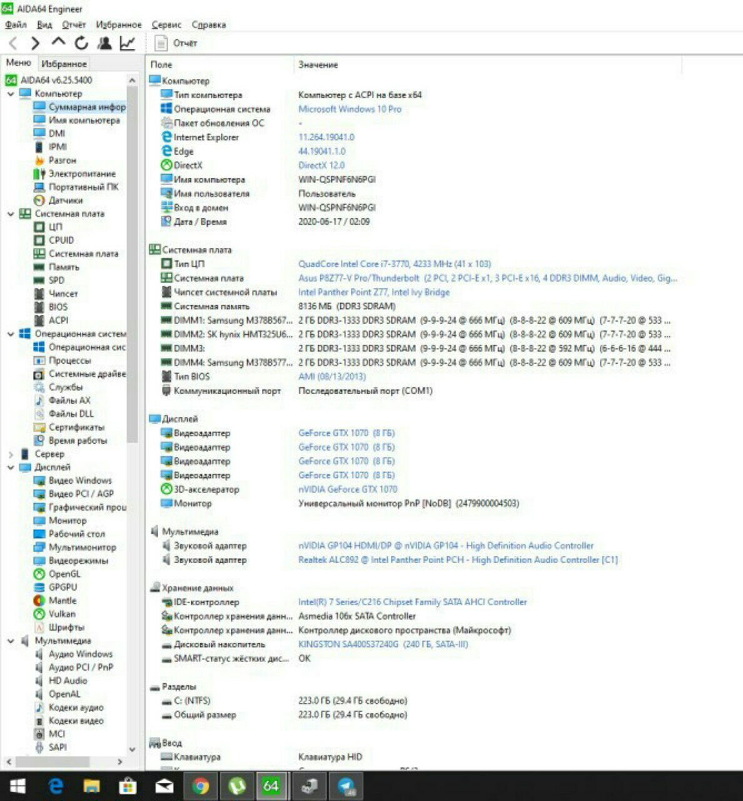The image size is (743, 801).
Task: Refresh the page with the reload icon
Action: tap(81, 43)
